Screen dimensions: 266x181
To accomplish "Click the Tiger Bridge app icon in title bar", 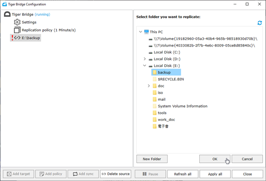I will pyautogui.click(x=5, y=4).
